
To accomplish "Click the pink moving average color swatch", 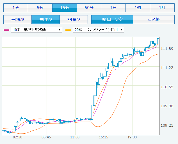I will tap(6, 30).
